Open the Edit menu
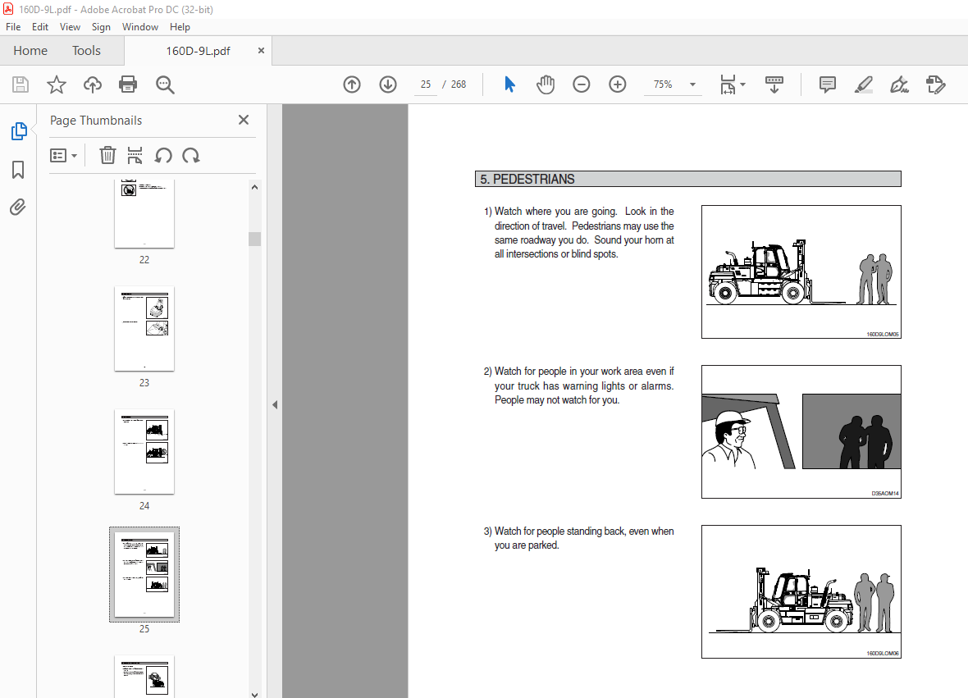 [40, 27]
